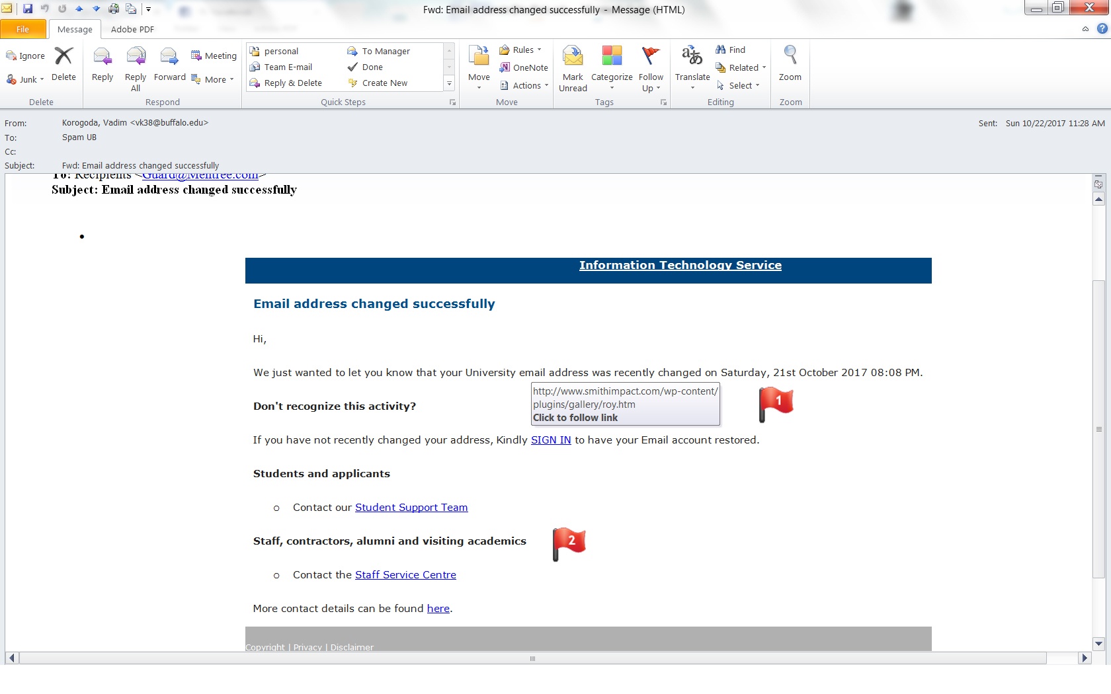Switch to the Adobe PDF tab
Screen dimensions: 1111x694
pos(132,29)
